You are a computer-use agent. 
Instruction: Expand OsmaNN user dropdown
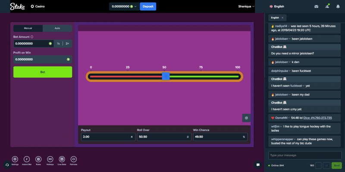pyautogui.click(x=289, y=118)
